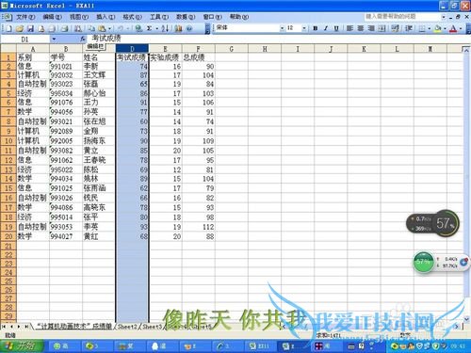This screenshot has height=353, width=471.
Task: Undo the last action
Action: click(x=120, y=28)
